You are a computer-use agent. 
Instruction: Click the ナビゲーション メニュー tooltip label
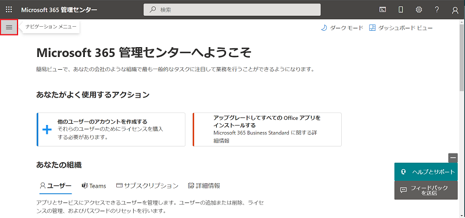pyautogui.click(x=51, y=27)
